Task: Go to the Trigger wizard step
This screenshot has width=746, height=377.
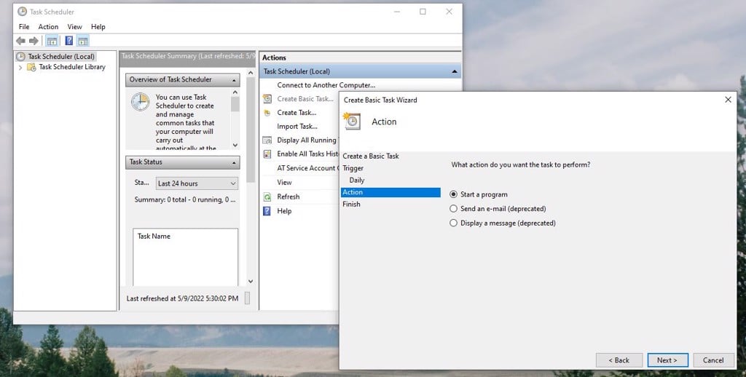Action: pos(353,168)
